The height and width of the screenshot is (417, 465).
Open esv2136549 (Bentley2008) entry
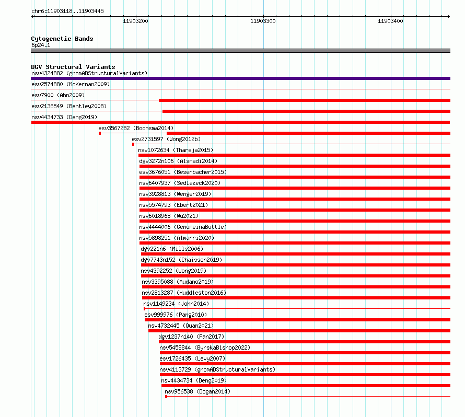click(x=69, y=106)
